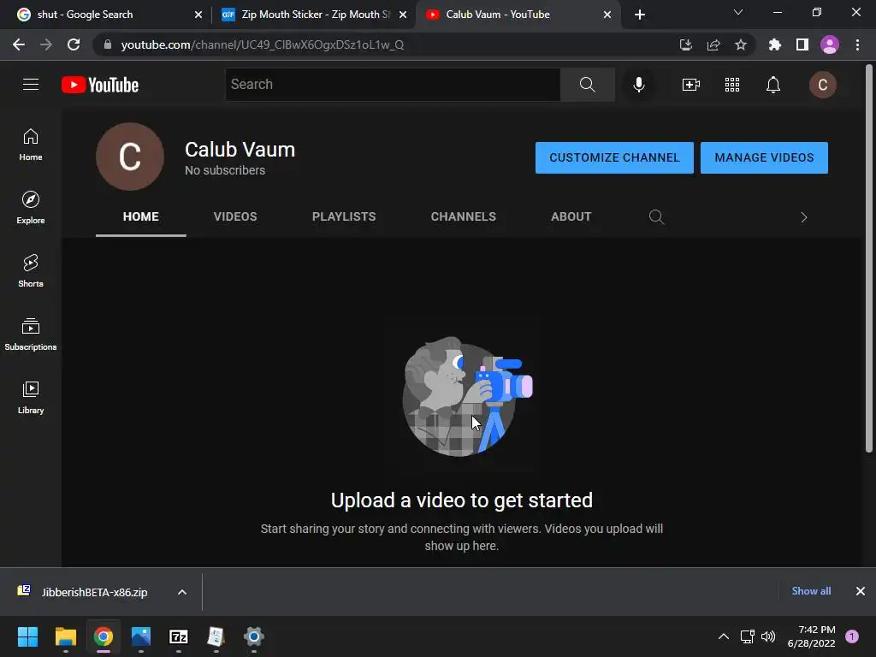Click the YouTube logo
The image size is (876, 657).
[100, 85]
